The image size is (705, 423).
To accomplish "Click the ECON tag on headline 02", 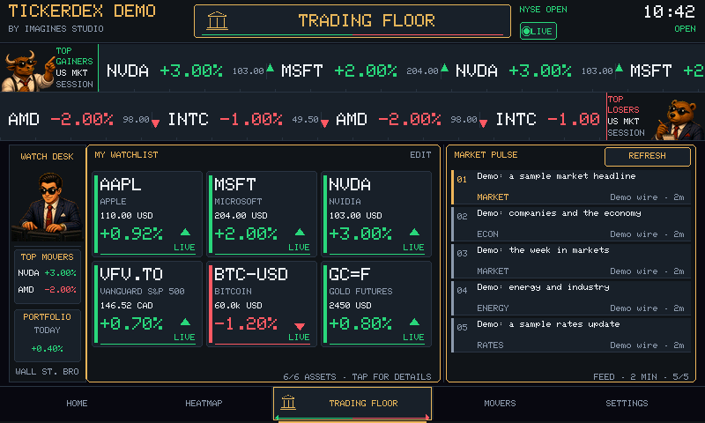I will click(487, 234).
